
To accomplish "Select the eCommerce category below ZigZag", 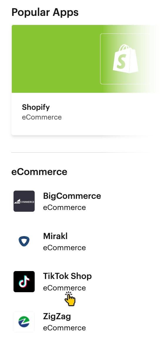I will (64, 328).
